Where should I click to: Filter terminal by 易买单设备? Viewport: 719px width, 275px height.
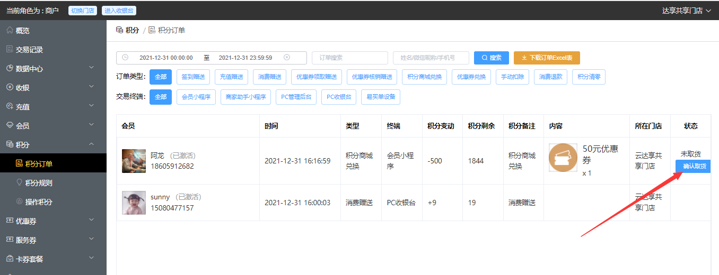pos(381,97)
